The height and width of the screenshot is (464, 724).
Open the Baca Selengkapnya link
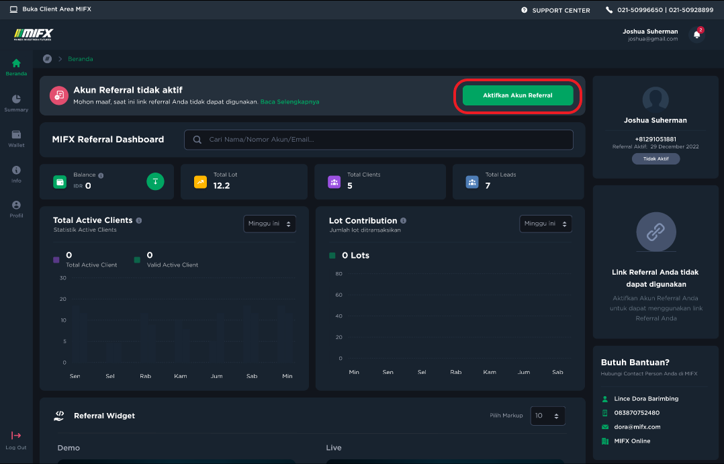289,102
